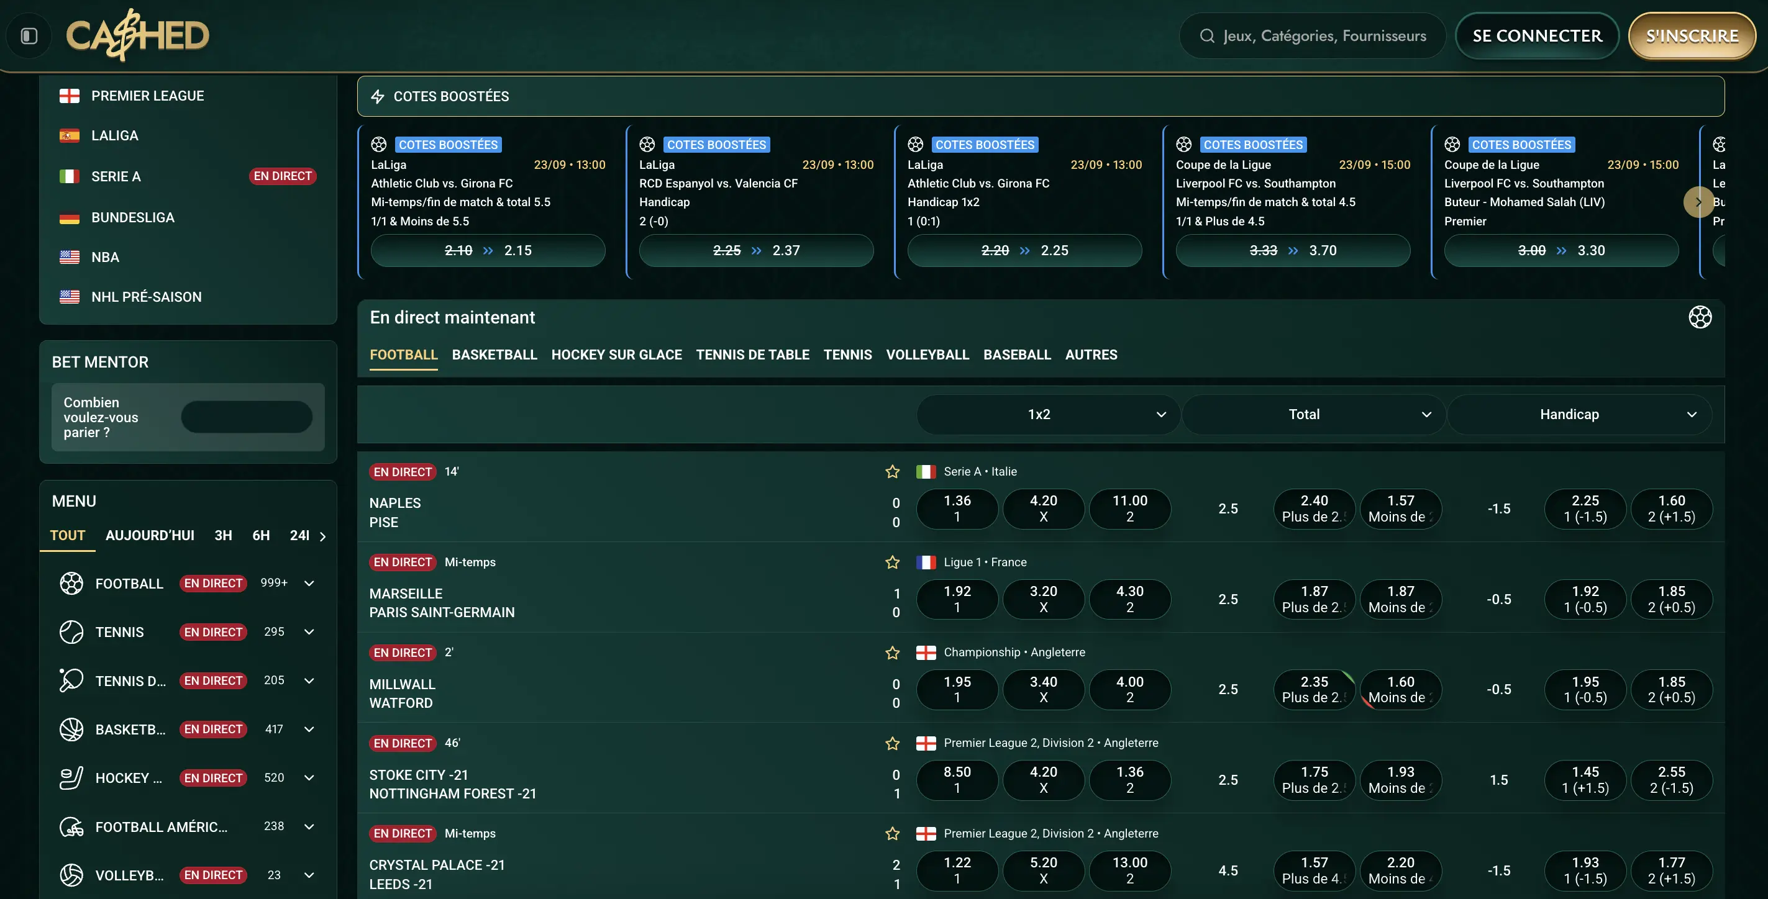Switch to the BASKETBALL live tab

[494, 355]
